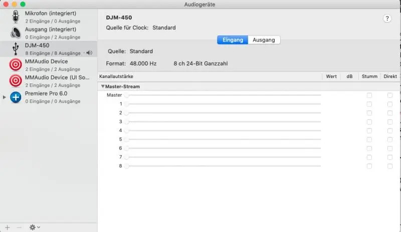Viewport: 401px width, 232px height.
Task: Click the Format 48.000 Hz value
Action: click(143, 64)
